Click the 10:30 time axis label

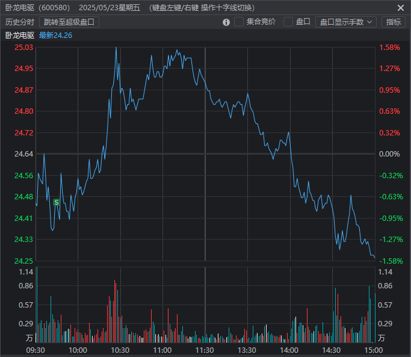(120, 350)
